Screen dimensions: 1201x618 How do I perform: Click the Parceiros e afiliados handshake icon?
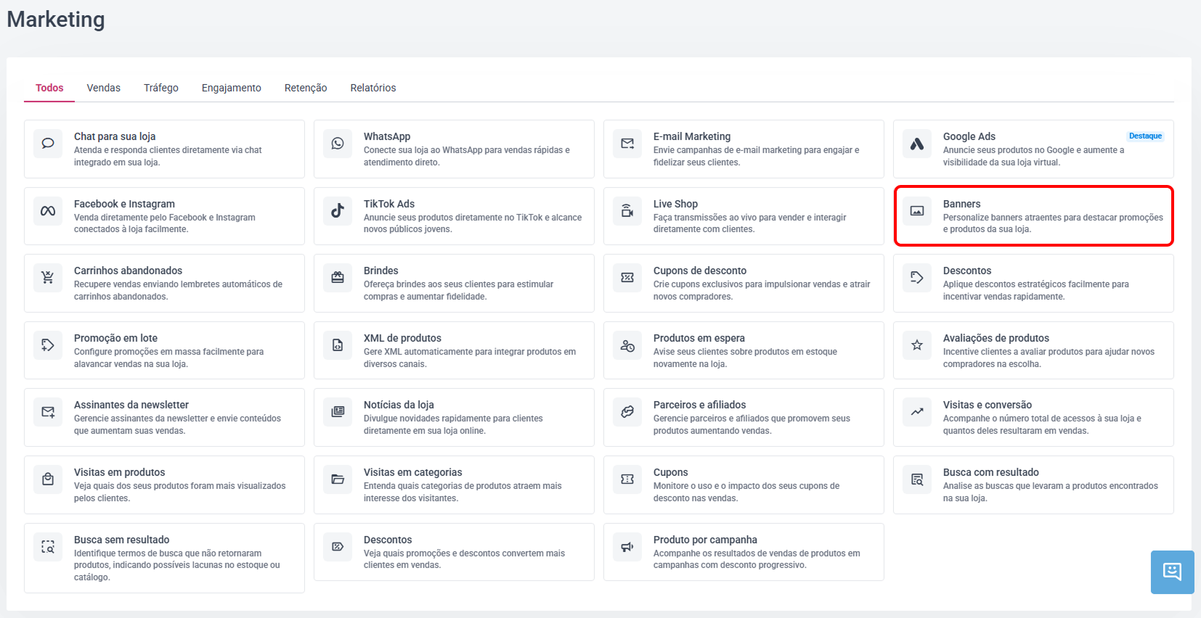coord(627,412)
